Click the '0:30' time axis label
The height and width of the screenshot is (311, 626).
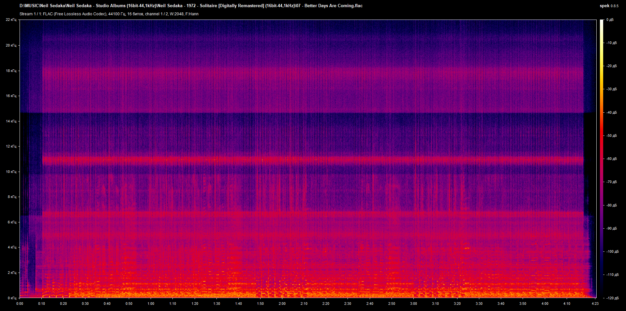click(85, 304)
